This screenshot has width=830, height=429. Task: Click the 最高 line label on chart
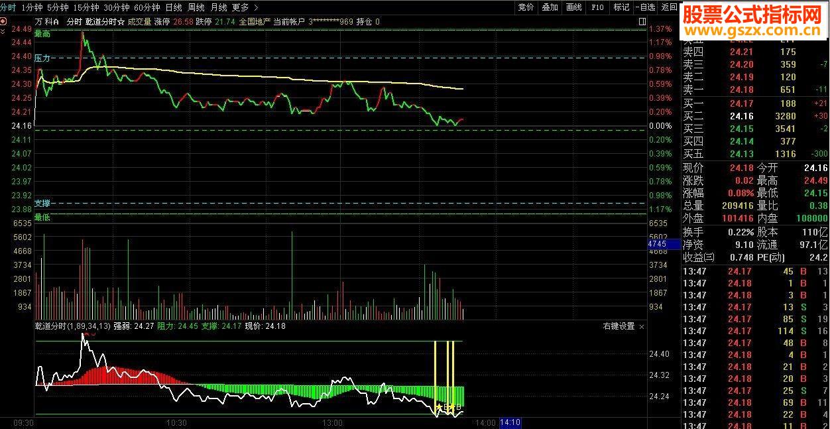[x=42, y=34]
